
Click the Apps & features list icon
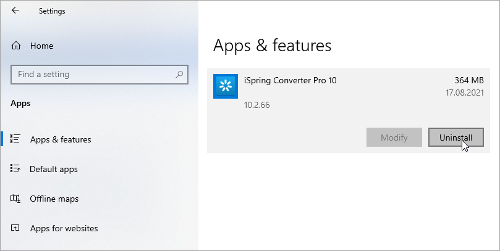point(15,139)
